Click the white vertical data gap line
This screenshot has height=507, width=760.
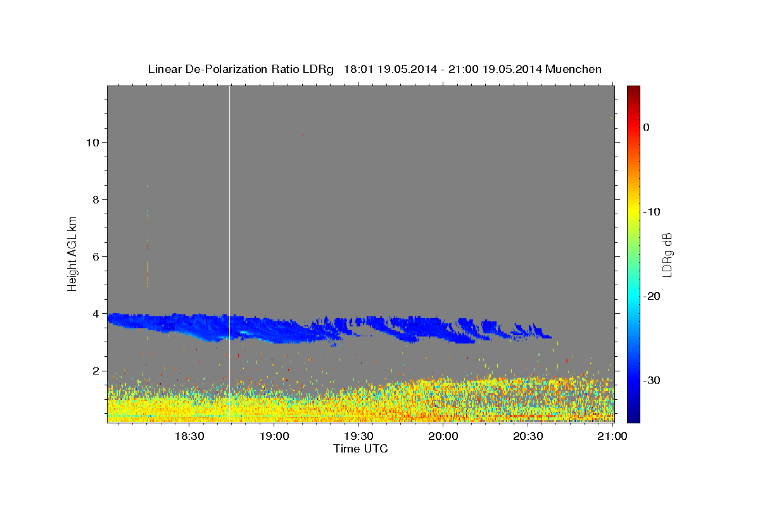coord(229,253)
